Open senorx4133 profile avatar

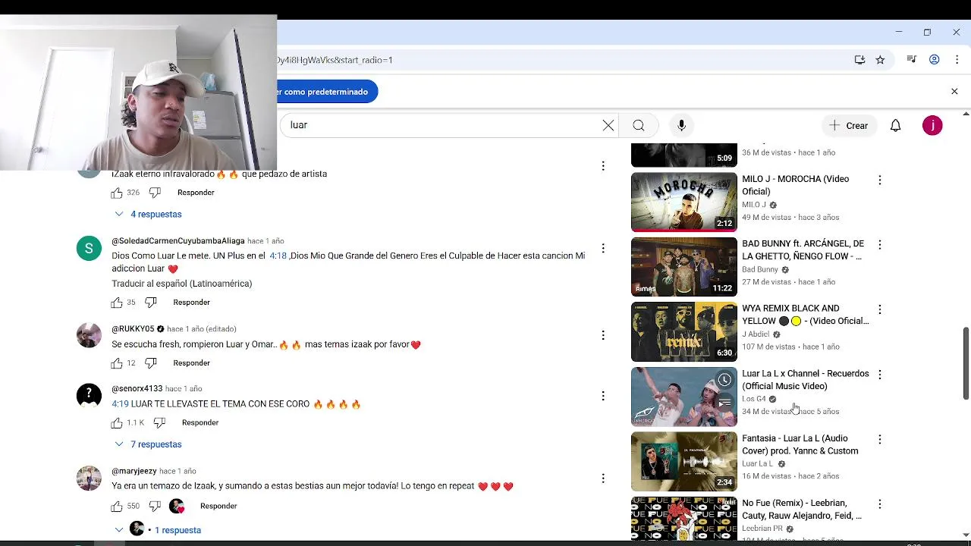click(89, 396)
